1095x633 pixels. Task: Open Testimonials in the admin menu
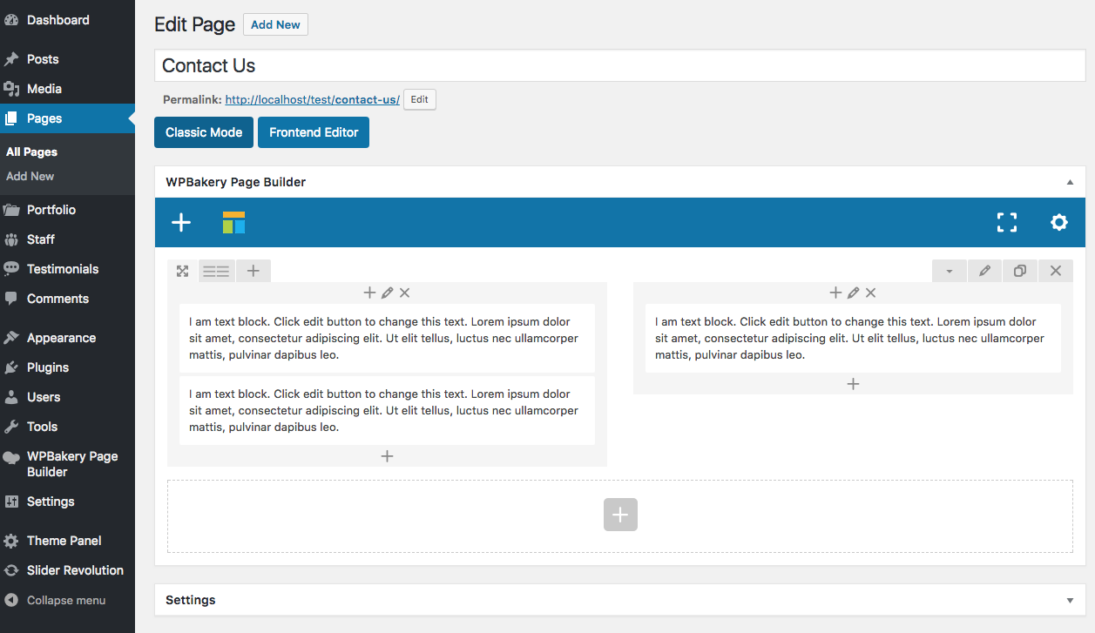[67, 269]
